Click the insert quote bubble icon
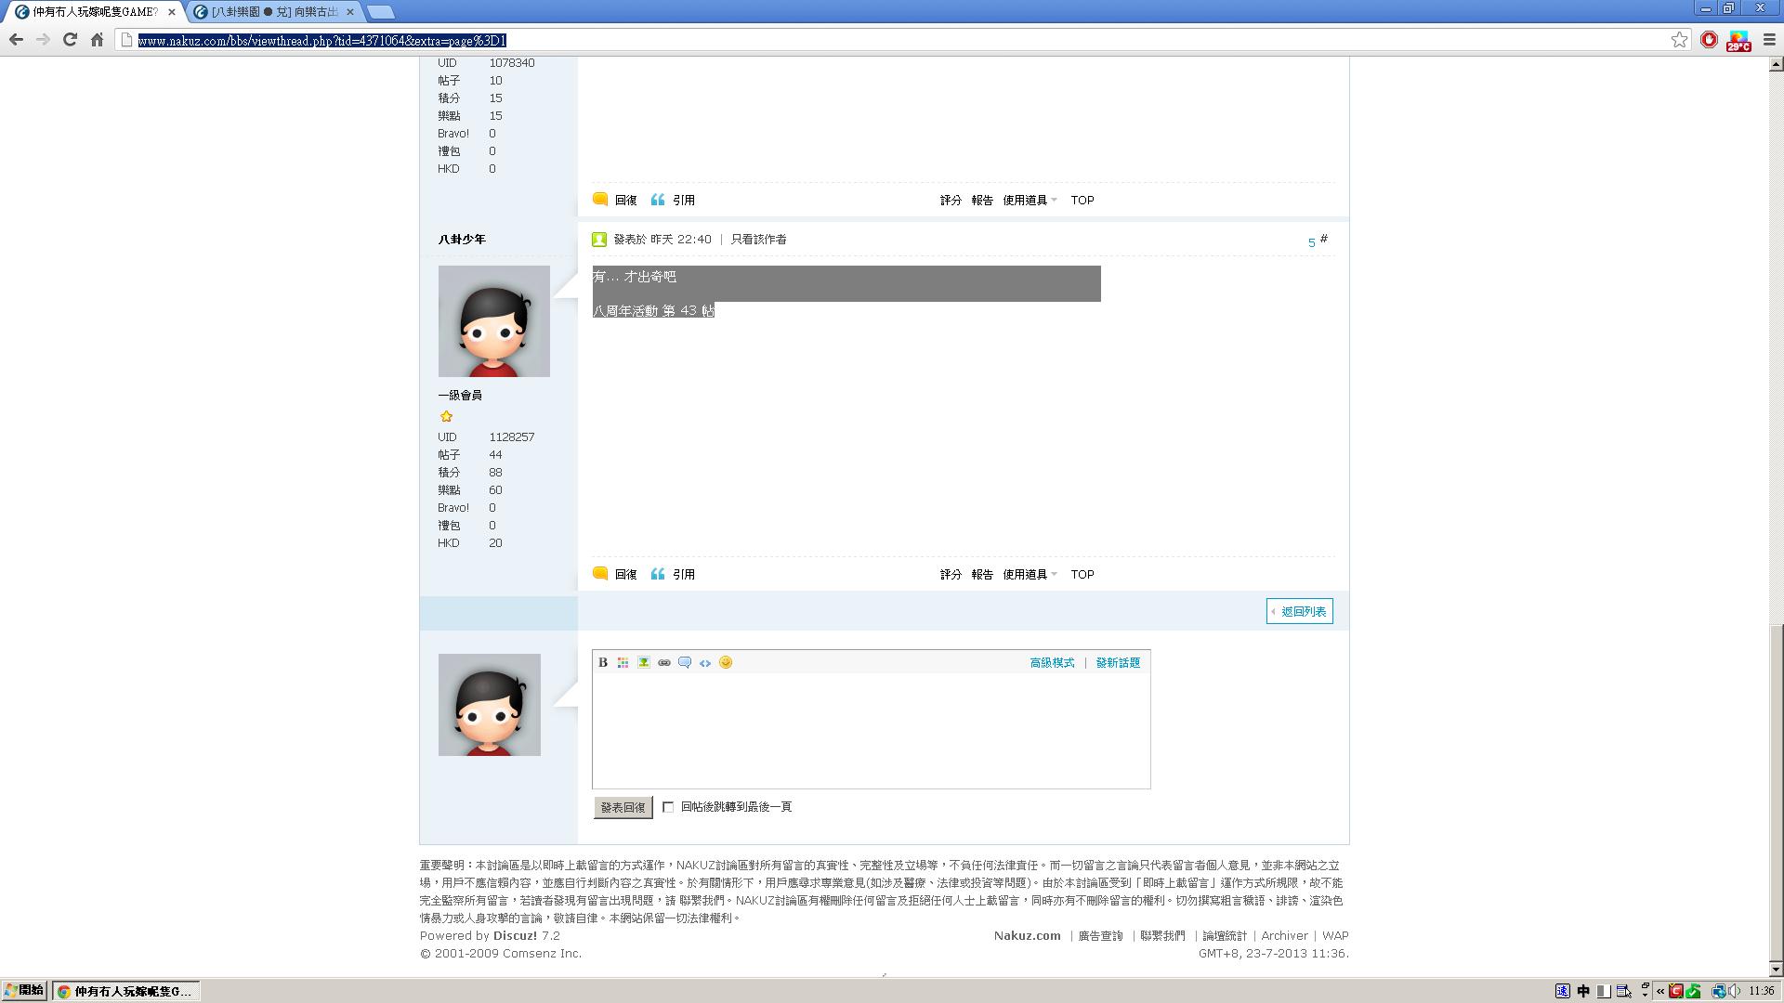This screenshot has width=1784, height=1003. [x=685, y=662]
